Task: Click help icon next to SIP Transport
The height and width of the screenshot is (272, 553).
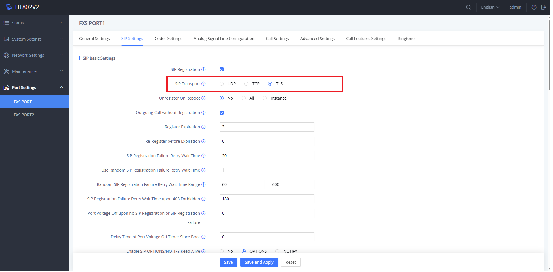Action: pyautogui.click(x=203, y=84)
